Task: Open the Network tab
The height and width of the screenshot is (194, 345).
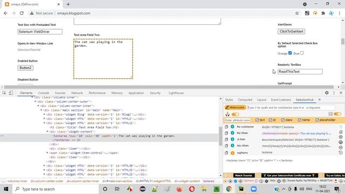Action: (x=77, y=93)
